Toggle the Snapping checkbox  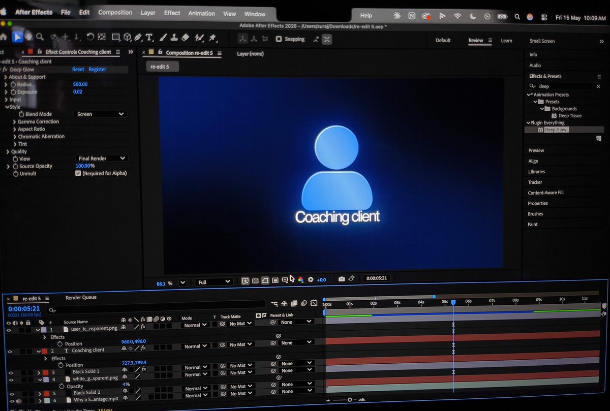pos(279,39)
